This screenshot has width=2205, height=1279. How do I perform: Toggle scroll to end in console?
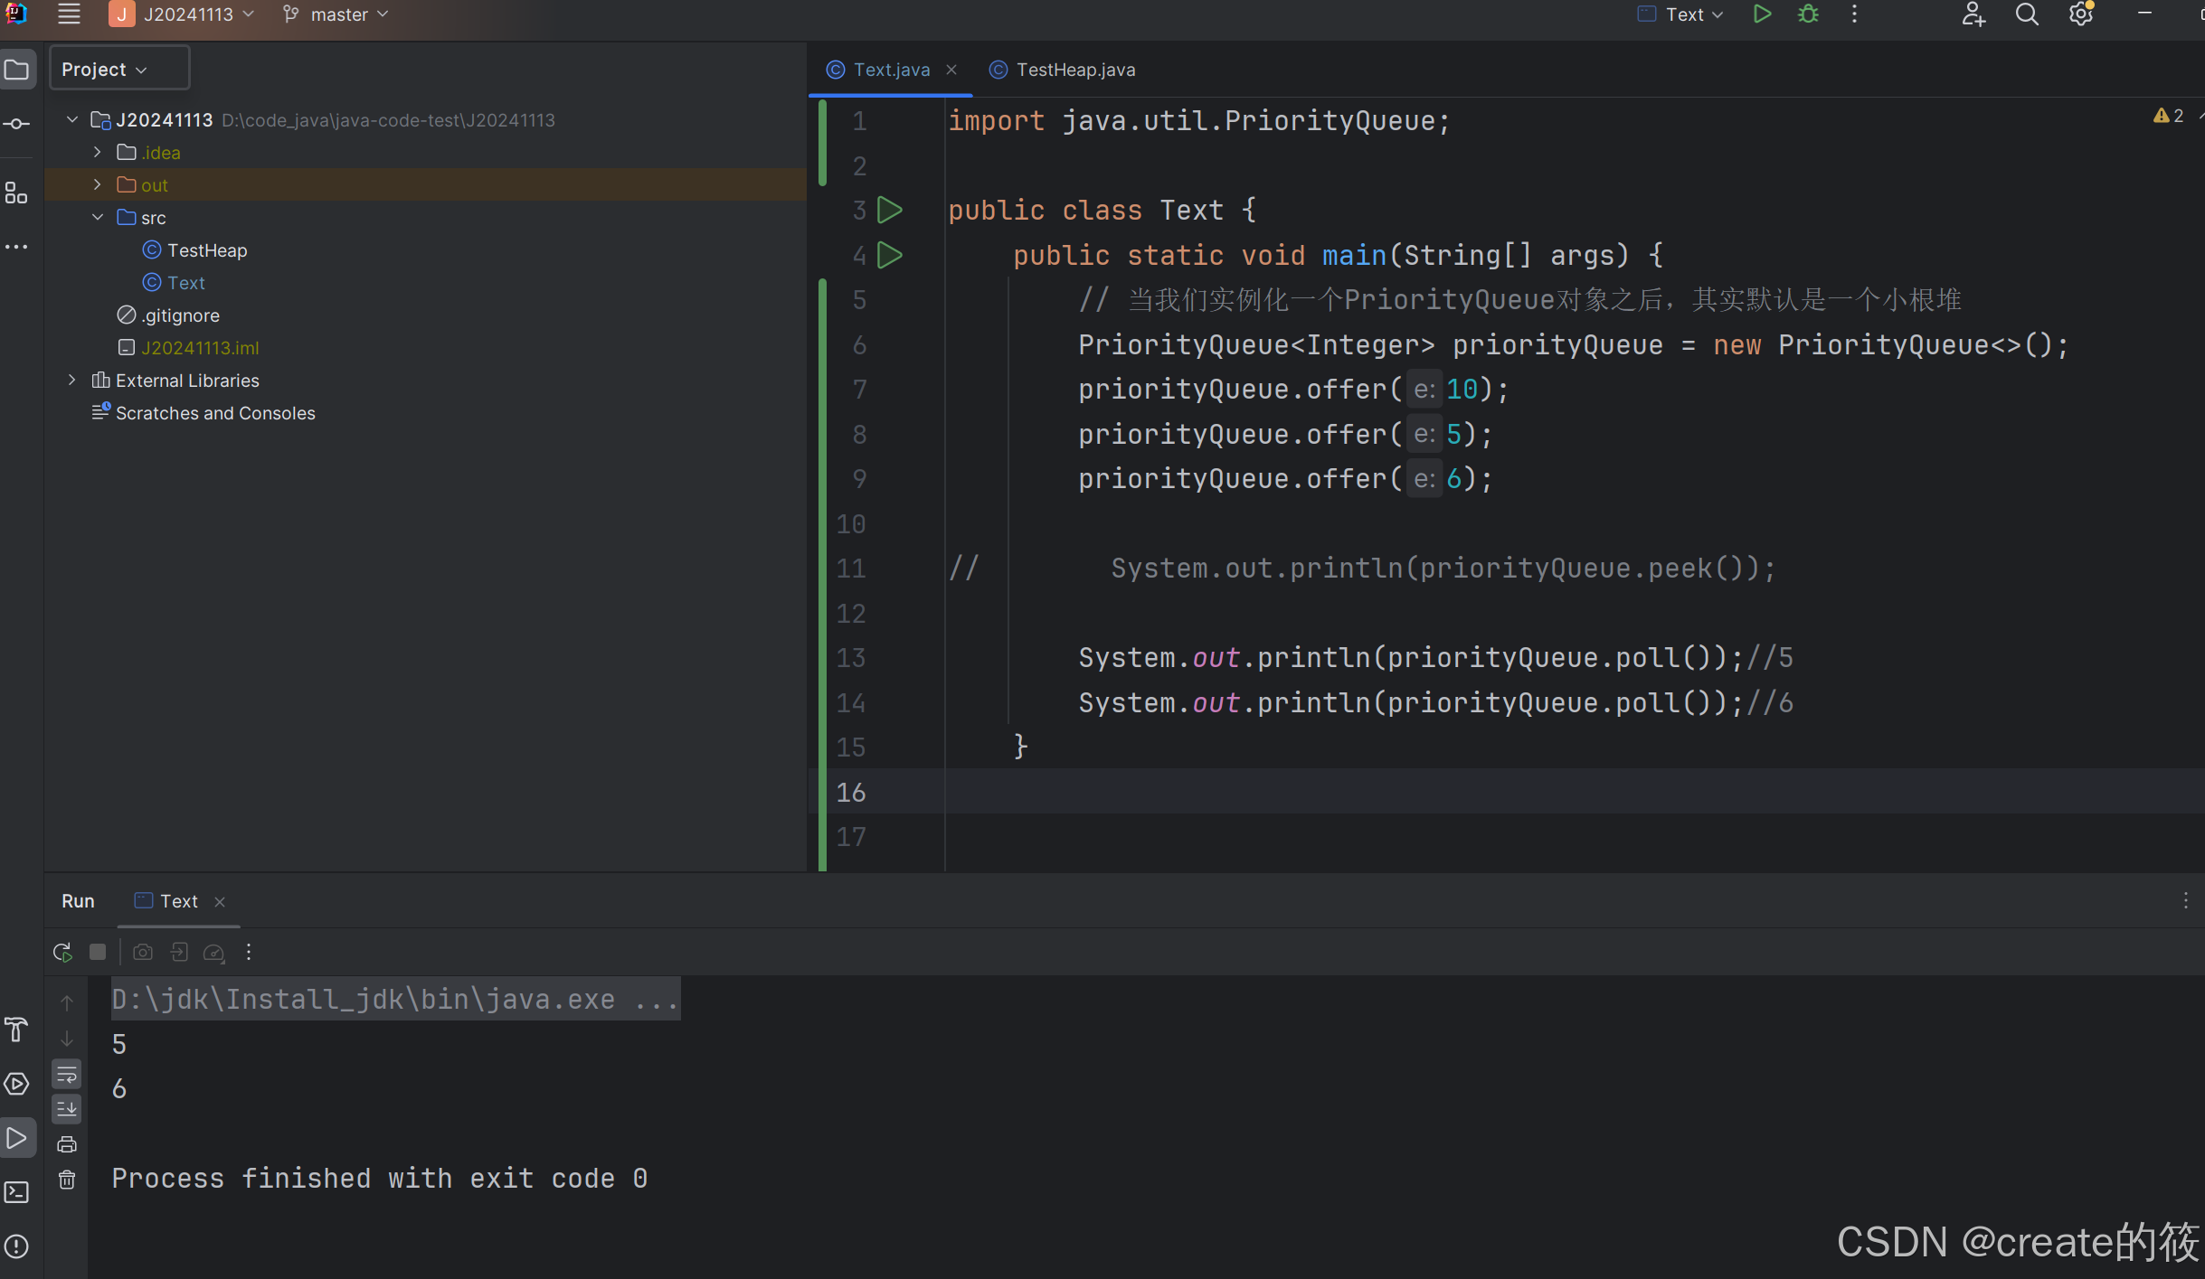tap(67, 1109)
